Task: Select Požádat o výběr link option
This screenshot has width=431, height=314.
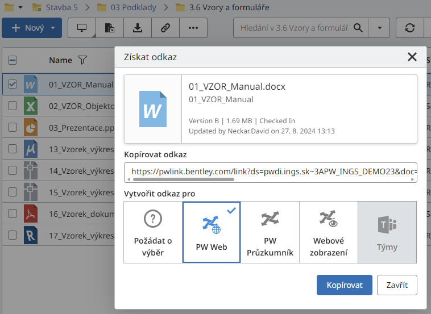Action: (x=153, y=232)
